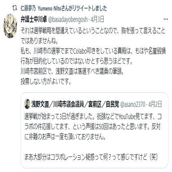The height and width of the screenshot is (172, 172).
Task: Click the line 投票しない方がよいです
Action: (46, 82)
